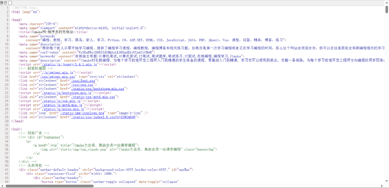Click the "<!-- 封面轮播图 -->" comment
389x188 pixels.
pos(36,68)
